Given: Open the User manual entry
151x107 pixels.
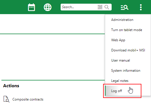Looking at the screenshot, I should click(x=128, y=60).
